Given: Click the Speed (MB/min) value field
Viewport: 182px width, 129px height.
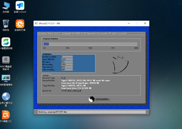Looking at the screenshot, I should pos(67,59).
